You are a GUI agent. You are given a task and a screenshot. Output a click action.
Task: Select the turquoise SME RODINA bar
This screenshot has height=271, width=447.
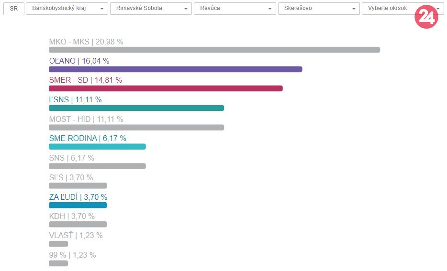click(x=97, y=147)
